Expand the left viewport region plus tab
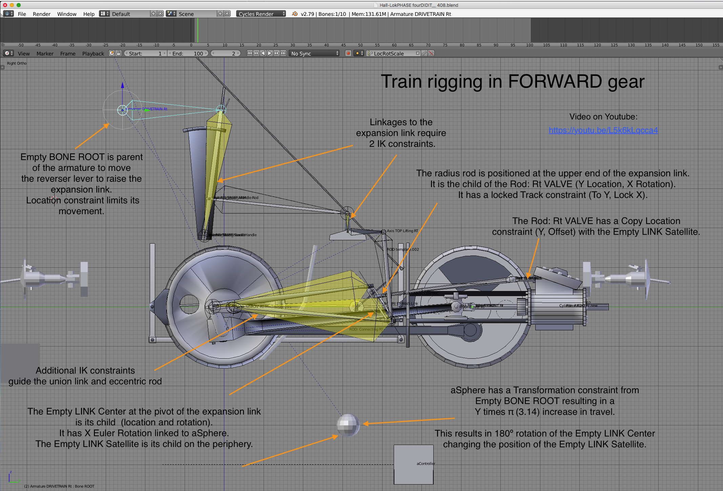723x491 pixels. (x=2, y=67)
